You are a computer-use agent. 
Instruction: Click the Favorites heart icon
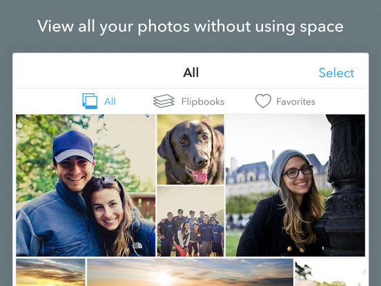[x=263, y=101]
